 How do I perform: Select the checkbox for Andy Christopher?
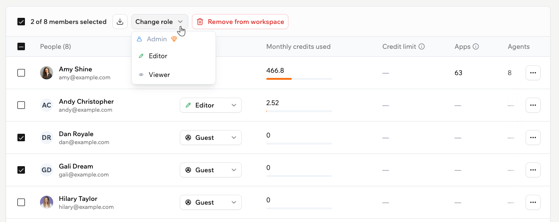pyautogui.click(x=21, y=105)
